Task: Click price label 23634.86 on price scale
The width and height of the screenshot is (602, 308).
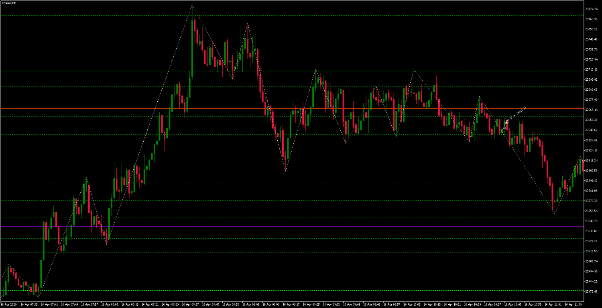Action: (592, 140)
